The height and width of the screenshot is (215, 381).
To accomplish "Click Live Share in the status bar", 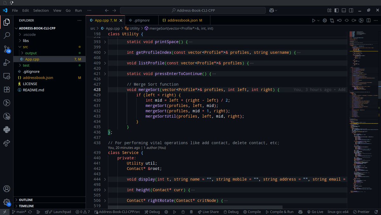I will pyautogui.click(x=208, y=212).
